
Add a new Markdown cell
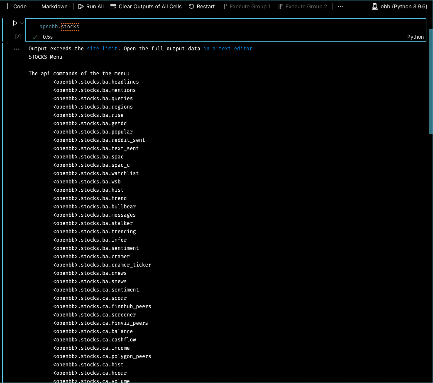[x=50, y=6]
